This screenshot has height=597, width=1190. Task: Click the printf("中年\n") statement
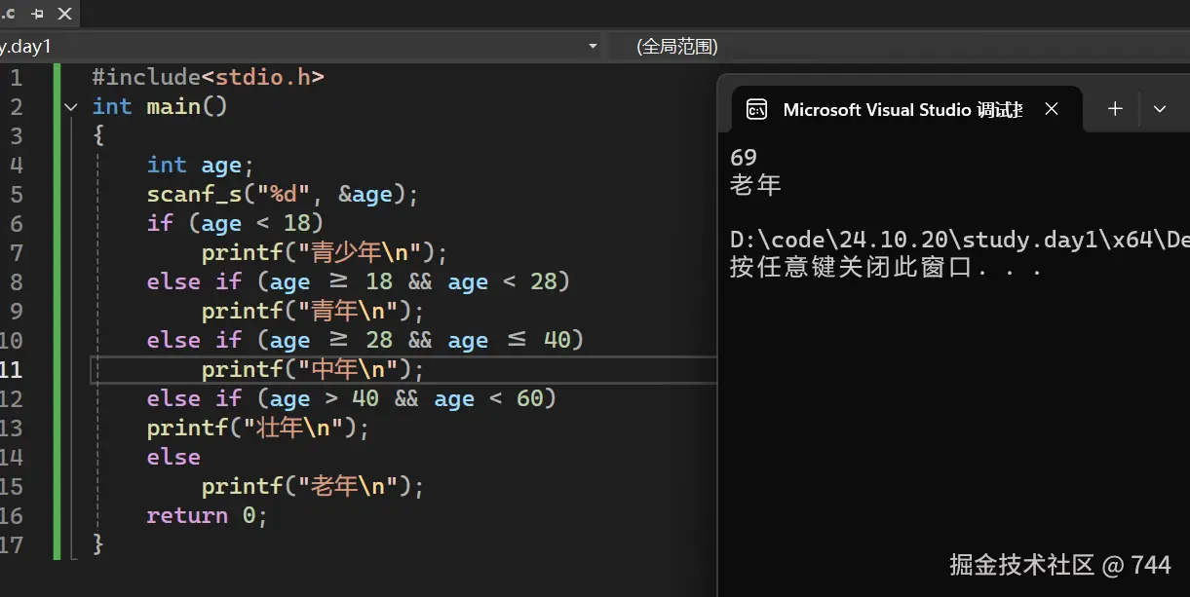tap(314, 369)
